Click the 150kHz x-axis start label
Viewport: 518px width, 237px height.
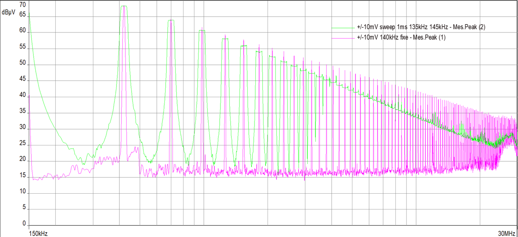[38, 233]
